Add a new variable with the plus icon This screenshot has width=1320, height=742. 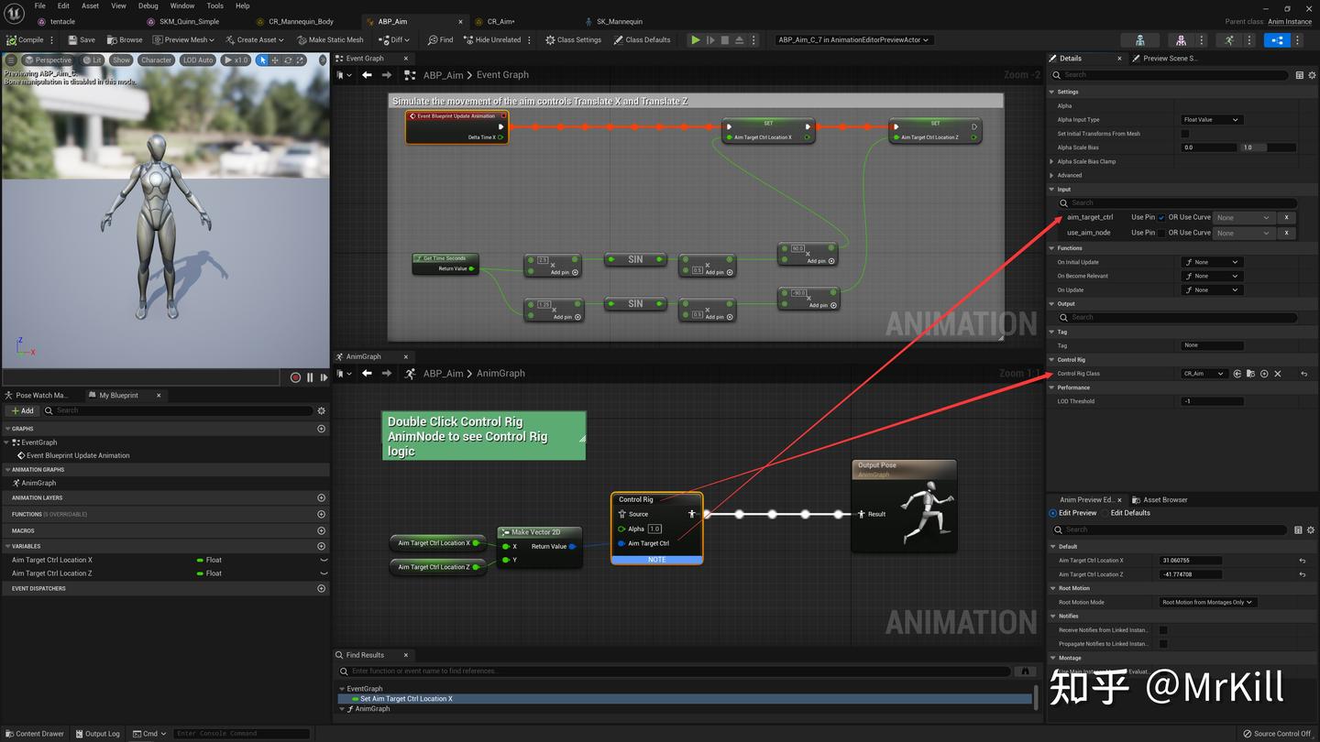(321, 546)
